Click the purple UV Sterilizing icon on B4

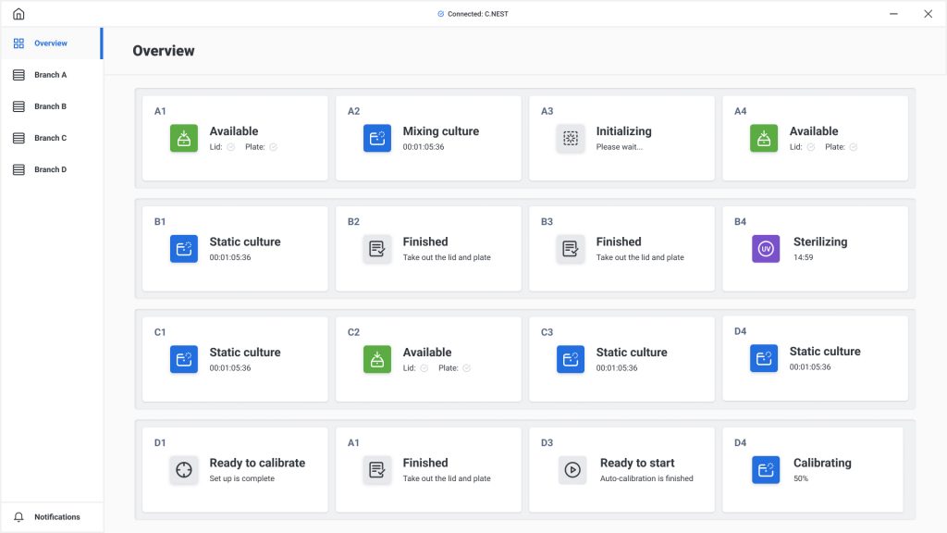(x=765, y=249)
